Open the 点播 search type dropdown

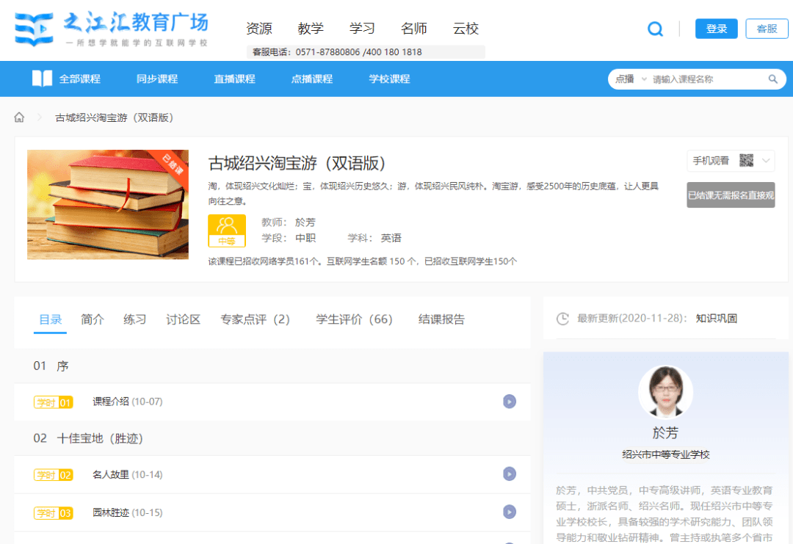click(x=631, y=79)
